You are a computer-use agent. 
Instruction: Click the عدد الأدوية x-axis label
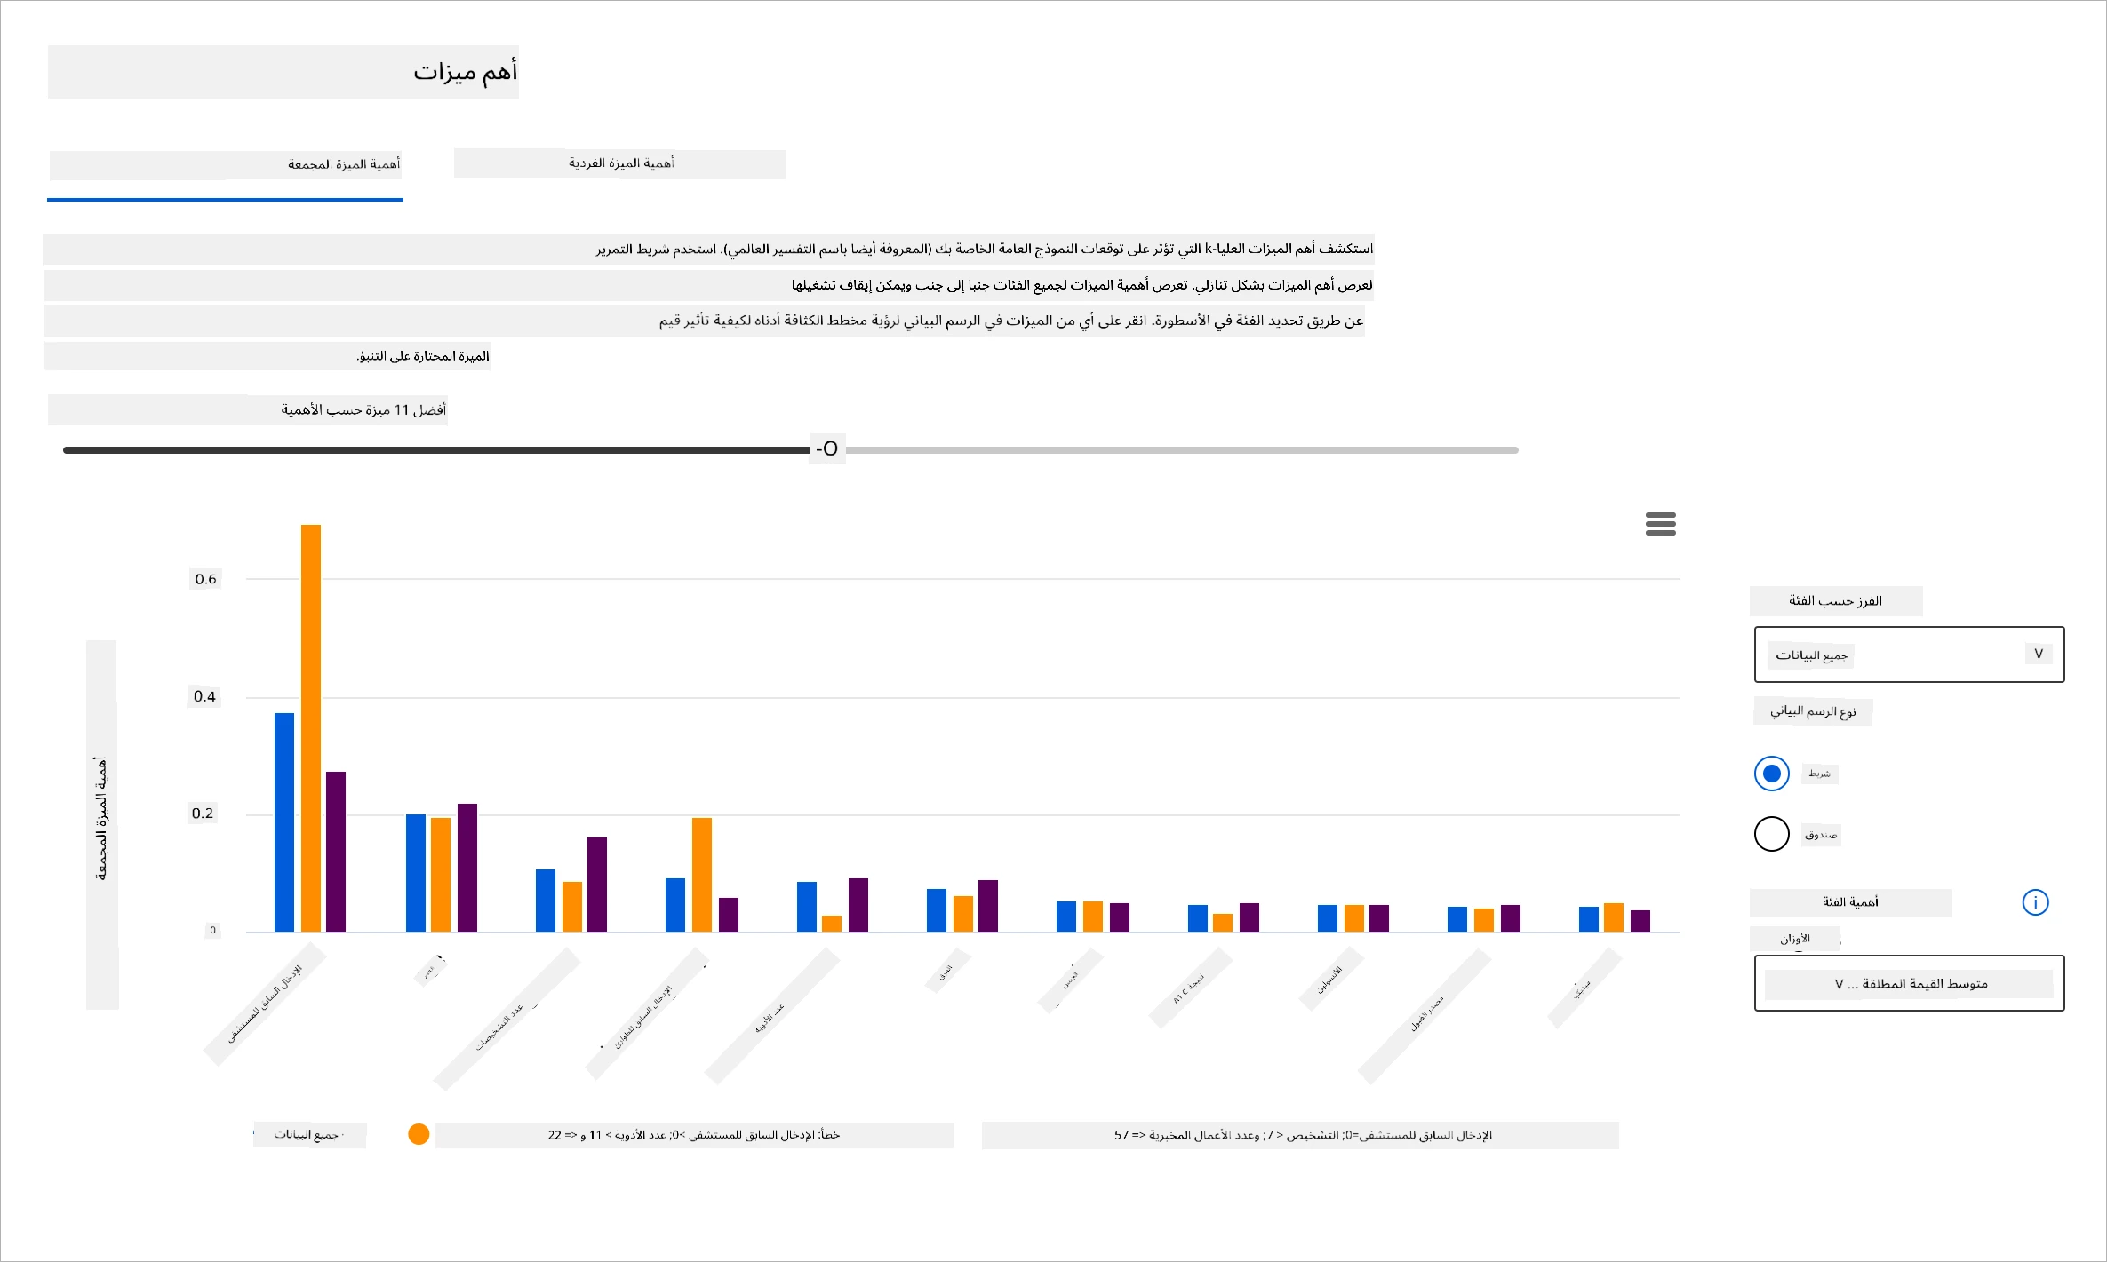click(x=770, y=1018)
